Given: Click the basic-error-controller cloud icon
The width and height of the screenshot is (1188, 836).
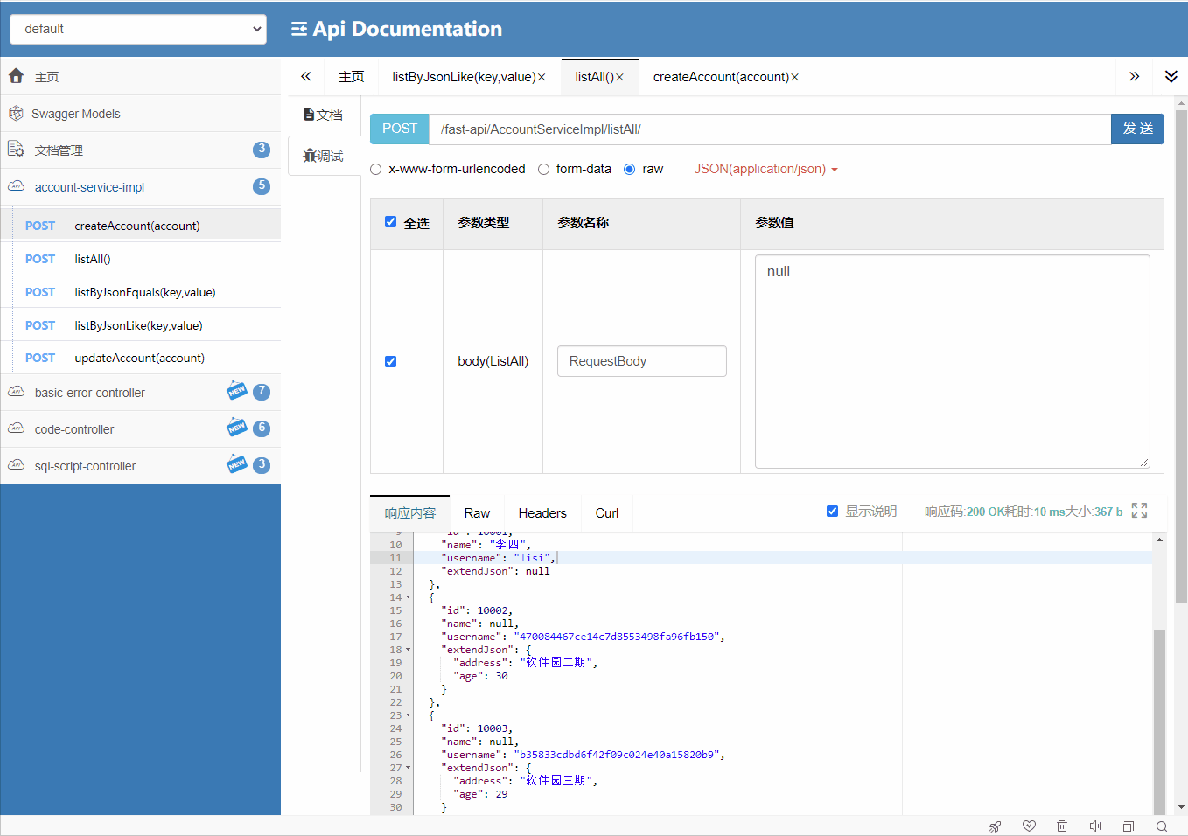Looking at the screenshot, I should pyautogui.click(x=16, y=392).
